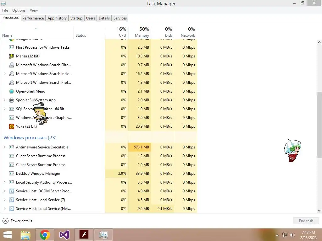Switch to the Details tab
The width and height of the screenshot is (322, 241).
[104, 18]
